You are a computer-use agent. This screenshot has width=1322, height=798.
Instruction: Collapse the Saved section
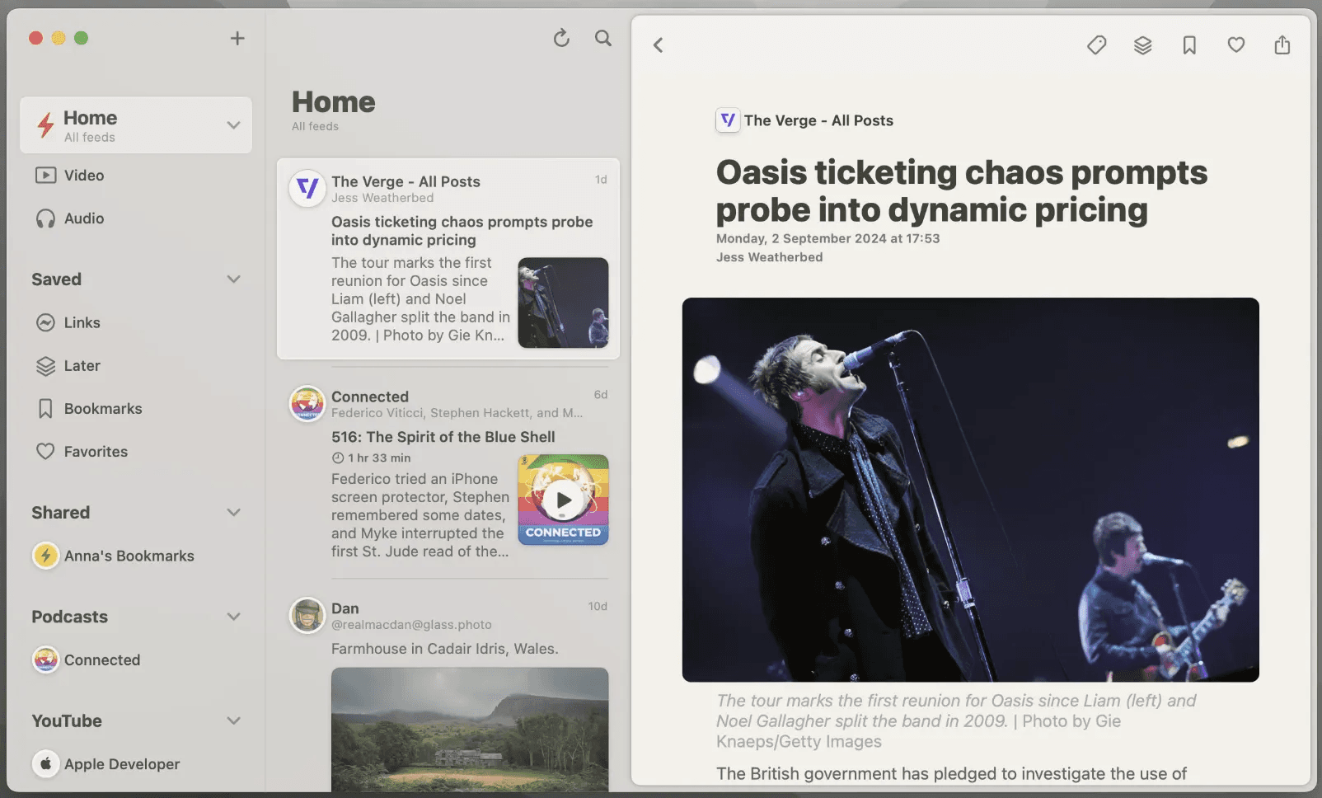(233, 279)
